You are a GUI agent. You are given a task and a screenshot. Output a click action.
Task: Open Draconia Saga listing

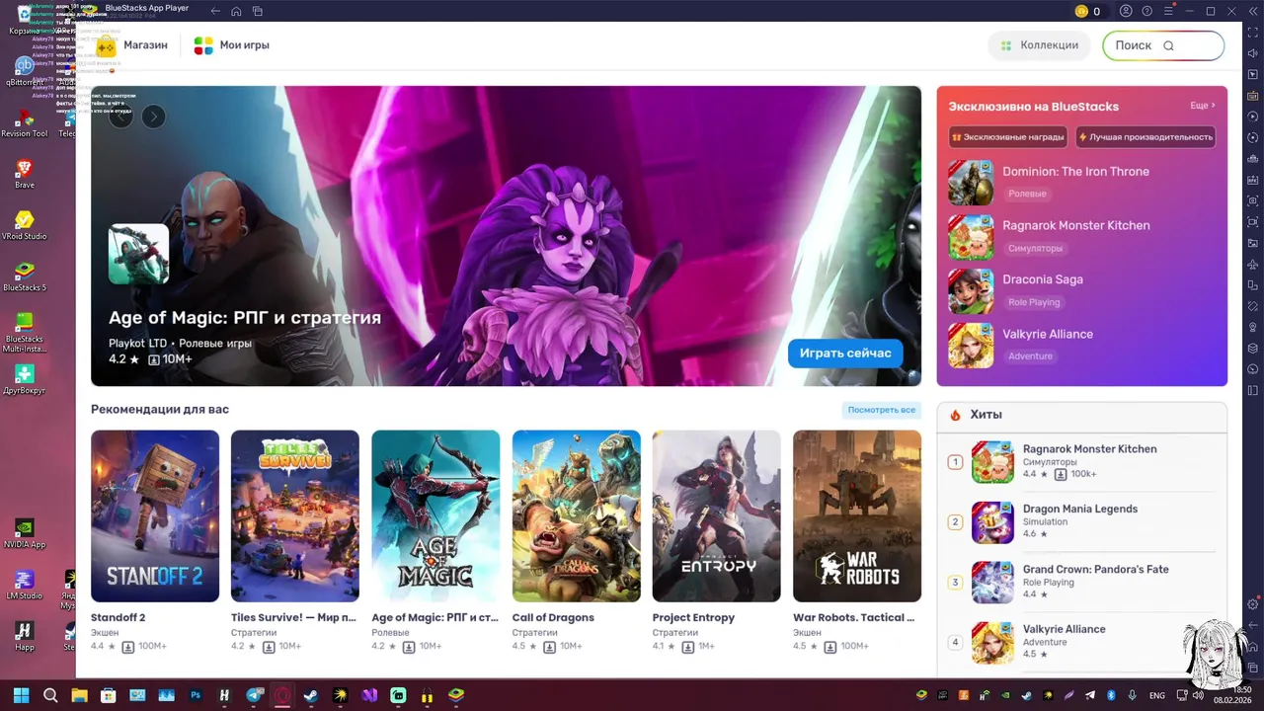(x=1081, y=291)
